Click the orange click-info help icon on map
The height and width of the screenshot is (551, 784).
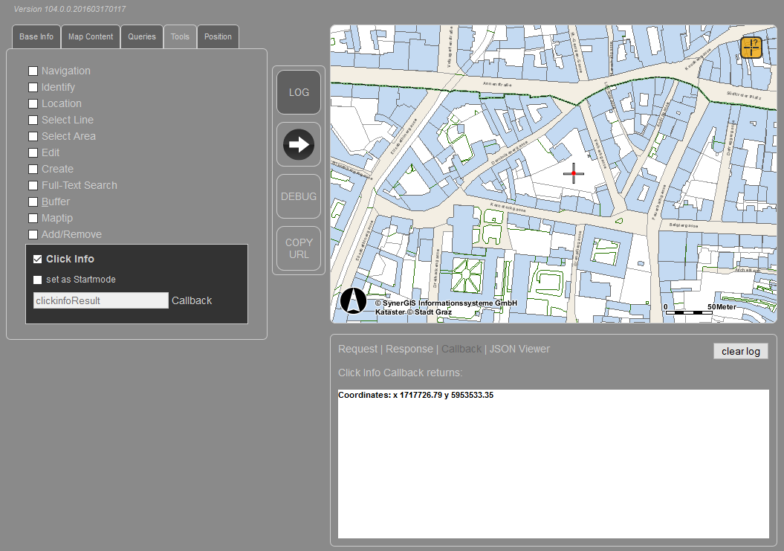[751, 48]
